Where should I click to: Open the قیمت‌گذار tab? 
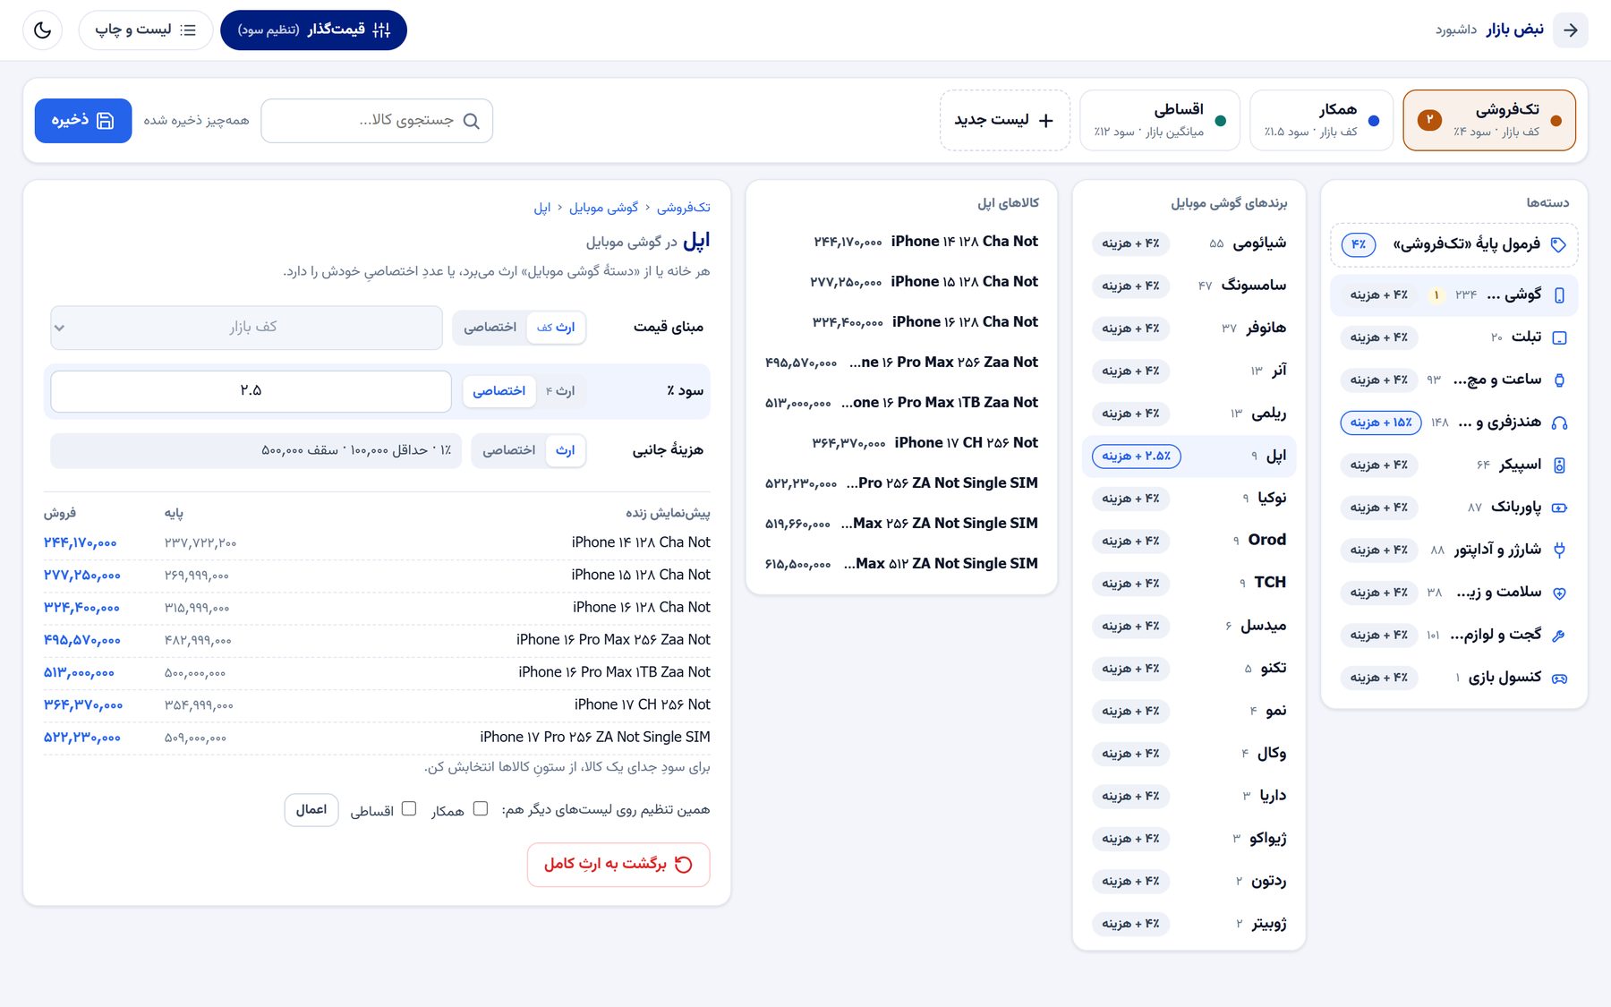click(x=313, y=30)
